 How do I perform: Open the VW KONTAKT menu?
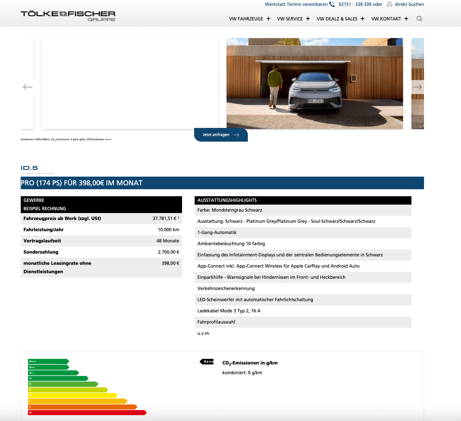(386, 19)
